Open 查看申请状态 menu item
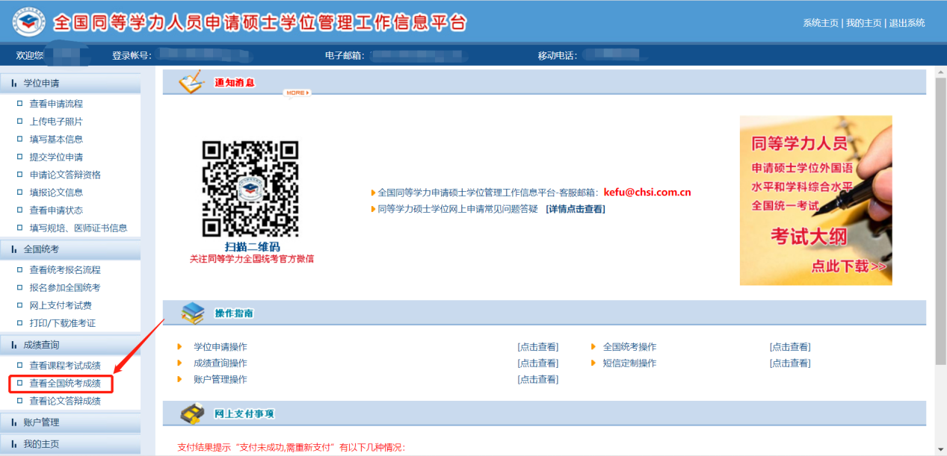Screen dimensions: 947x456 coord(56,210)
